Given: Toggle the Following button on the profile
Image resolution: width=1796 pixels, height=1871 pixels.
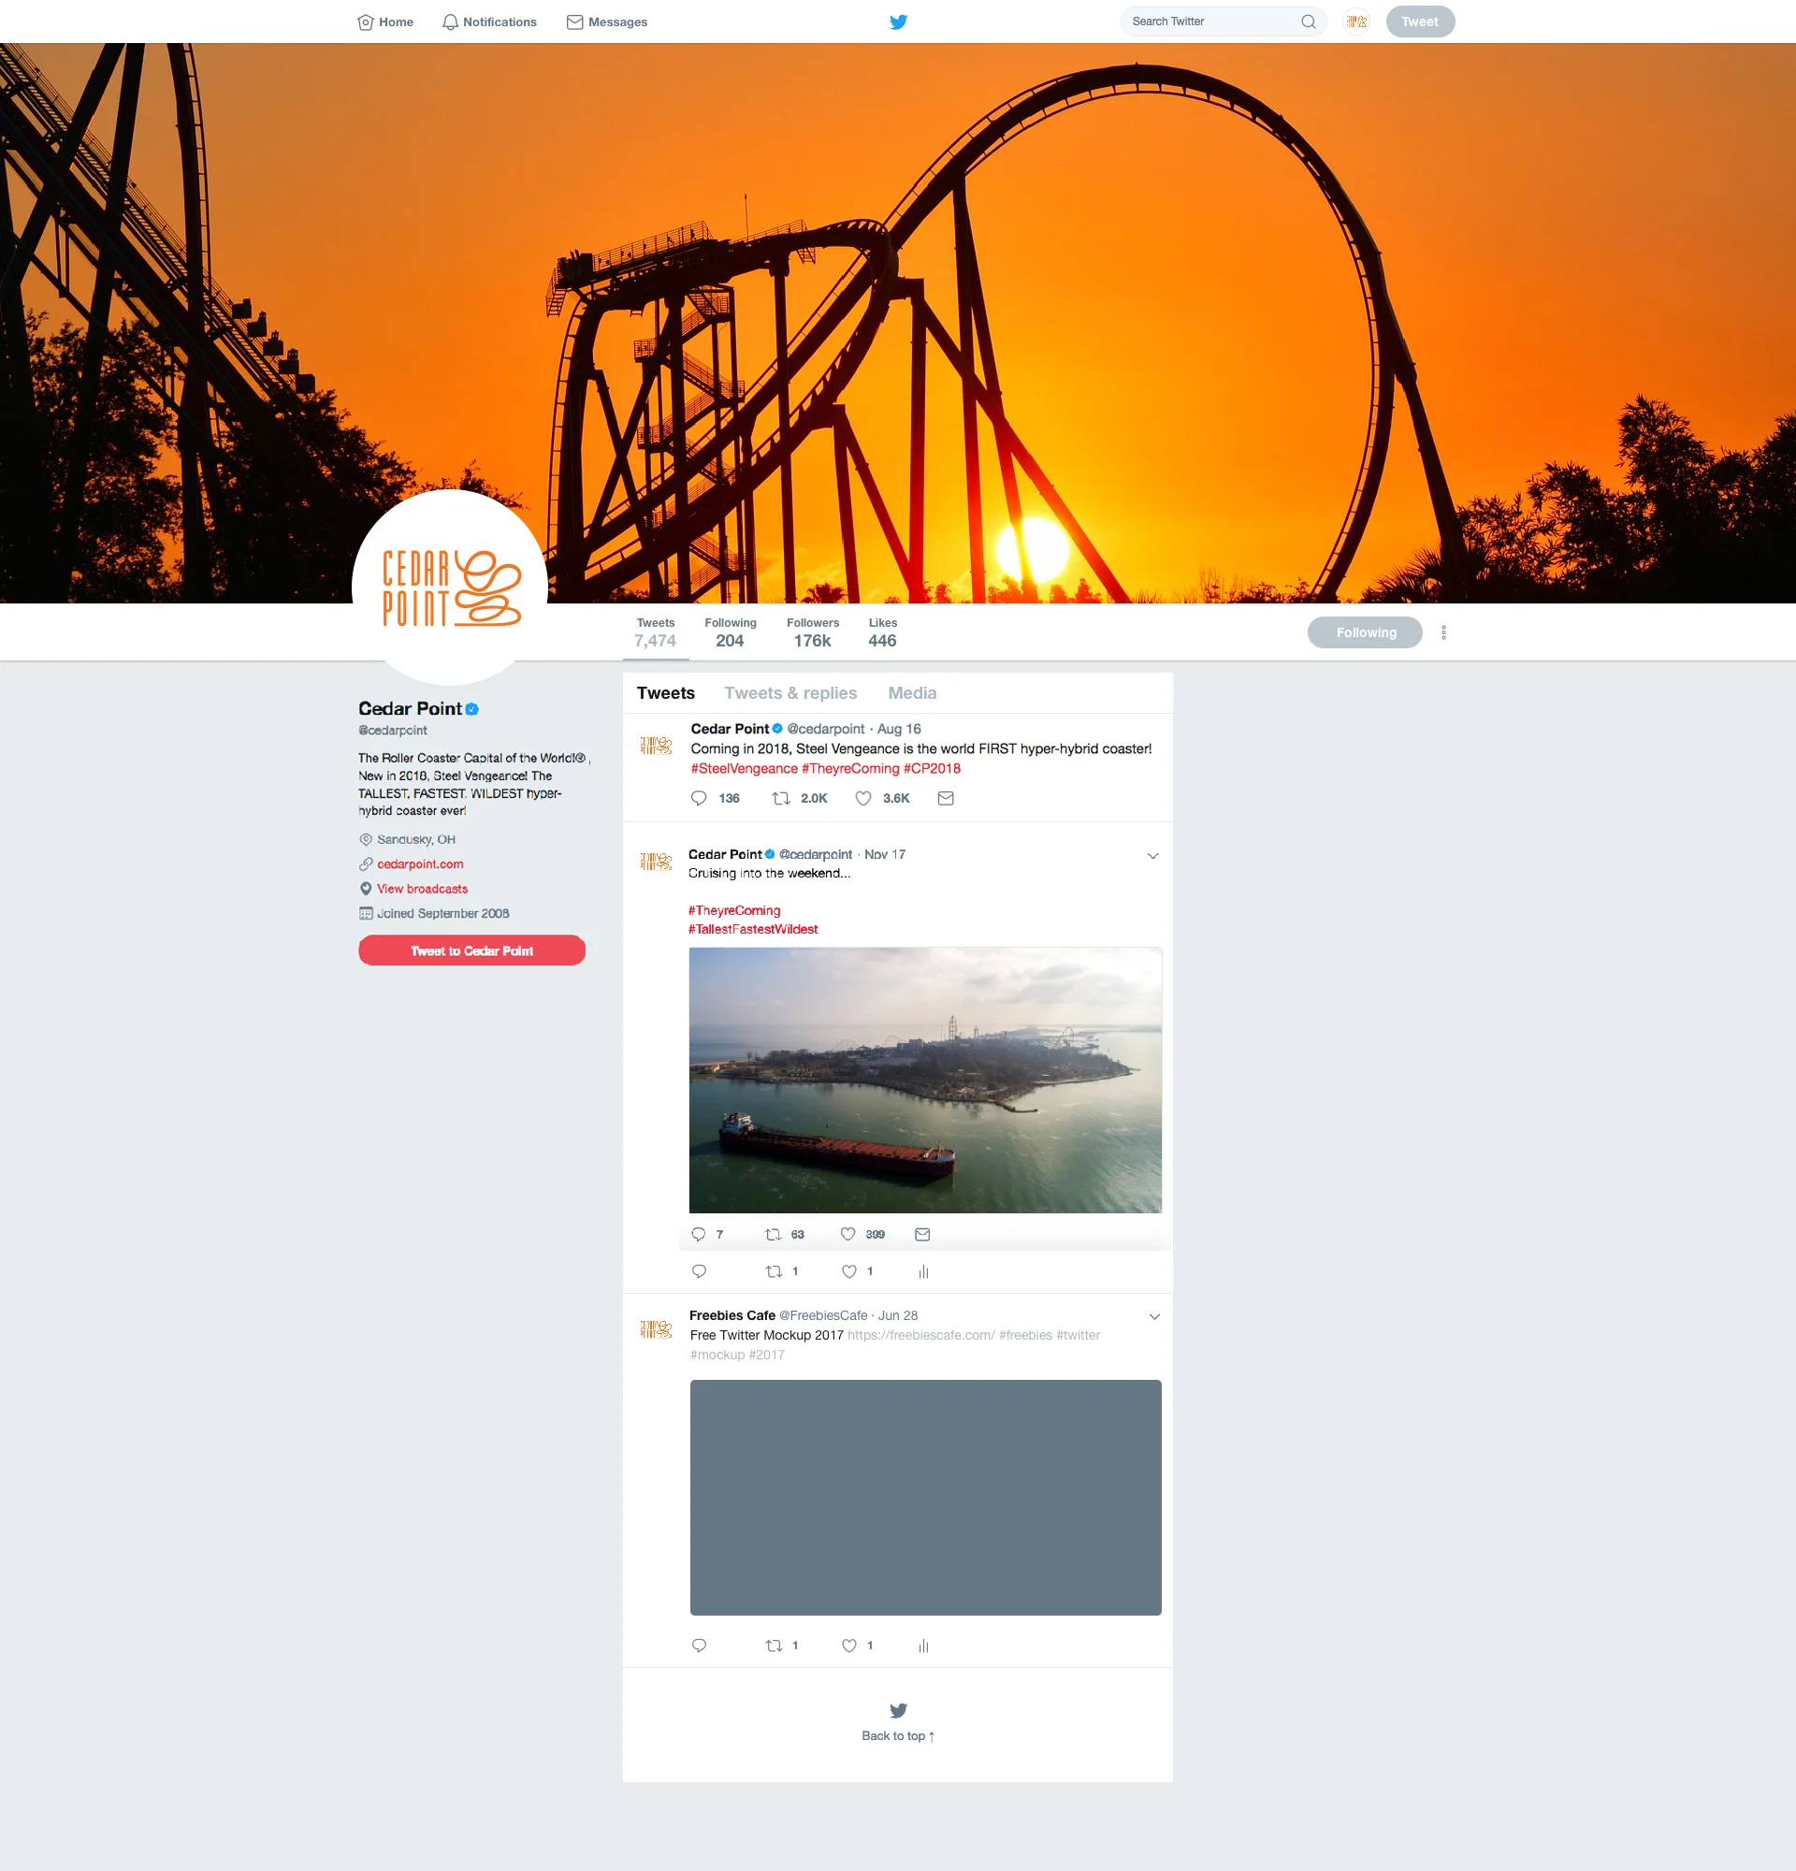Looking at the screenshot, I should tap(1365, 632).
